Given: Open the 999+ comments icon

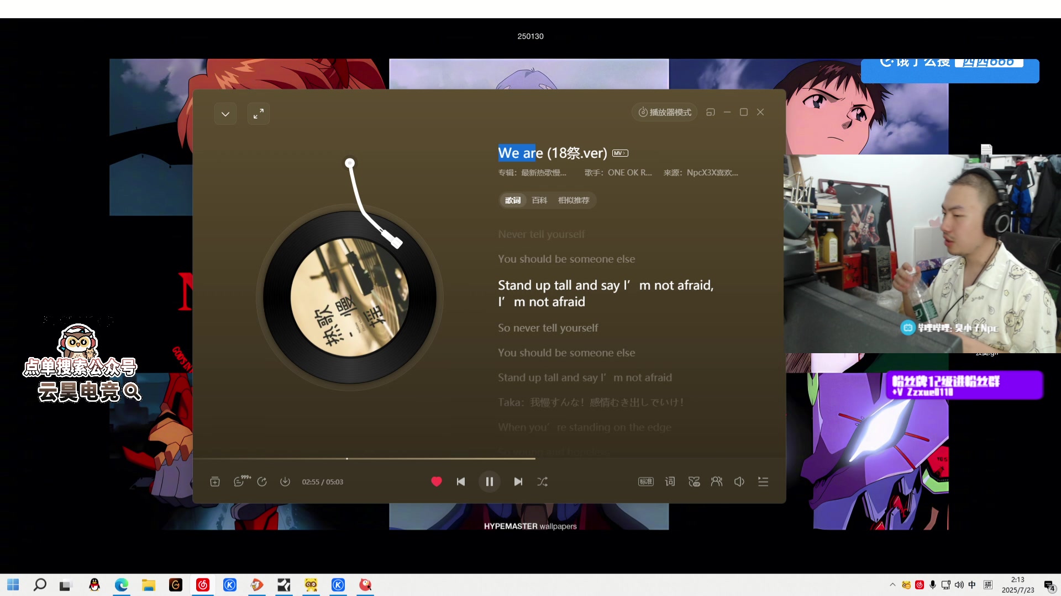Looking at the screenshot, I should [x=241, y=481].
